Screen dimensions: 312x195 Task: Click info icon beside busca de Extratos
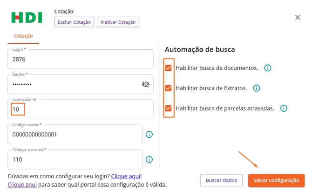click(256, 88)
